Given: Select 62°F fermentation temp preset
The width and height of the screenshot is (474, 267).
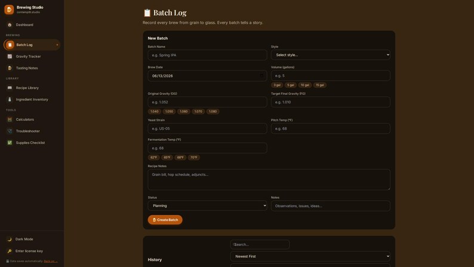Looking at the screenshot, I should [x=153, y=157].
